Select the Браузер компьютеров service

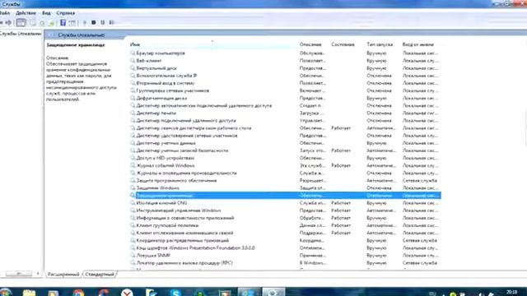[x=285, y=53]
